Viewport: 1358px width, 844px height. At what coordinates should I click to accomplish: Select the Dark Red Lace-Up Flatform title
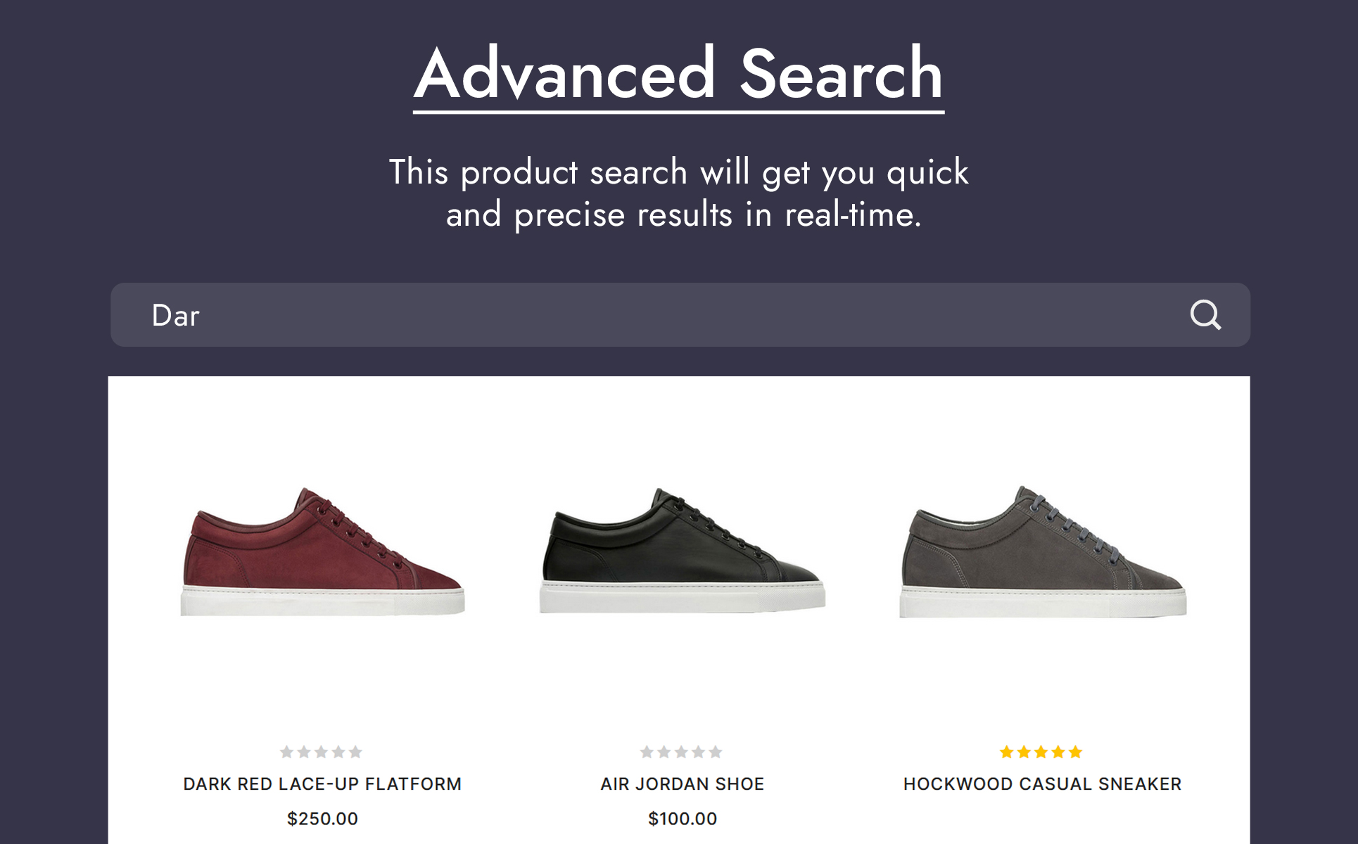pos(322,784)
